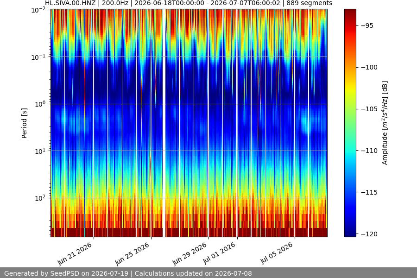Click the 10¹ y-axis tick label
The image size is (417, 278).
[x=40, y=151]
